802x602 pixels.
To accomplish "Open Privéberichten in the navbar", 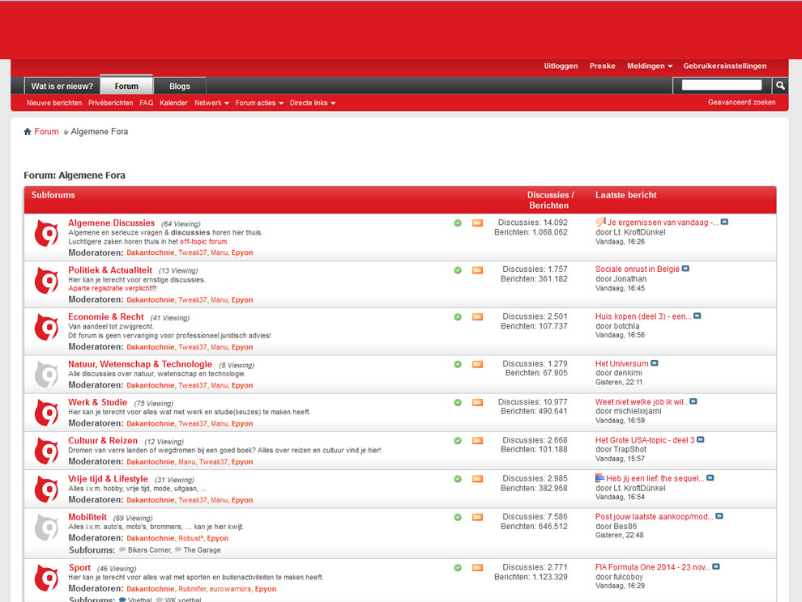I will [x=110, y=103].
